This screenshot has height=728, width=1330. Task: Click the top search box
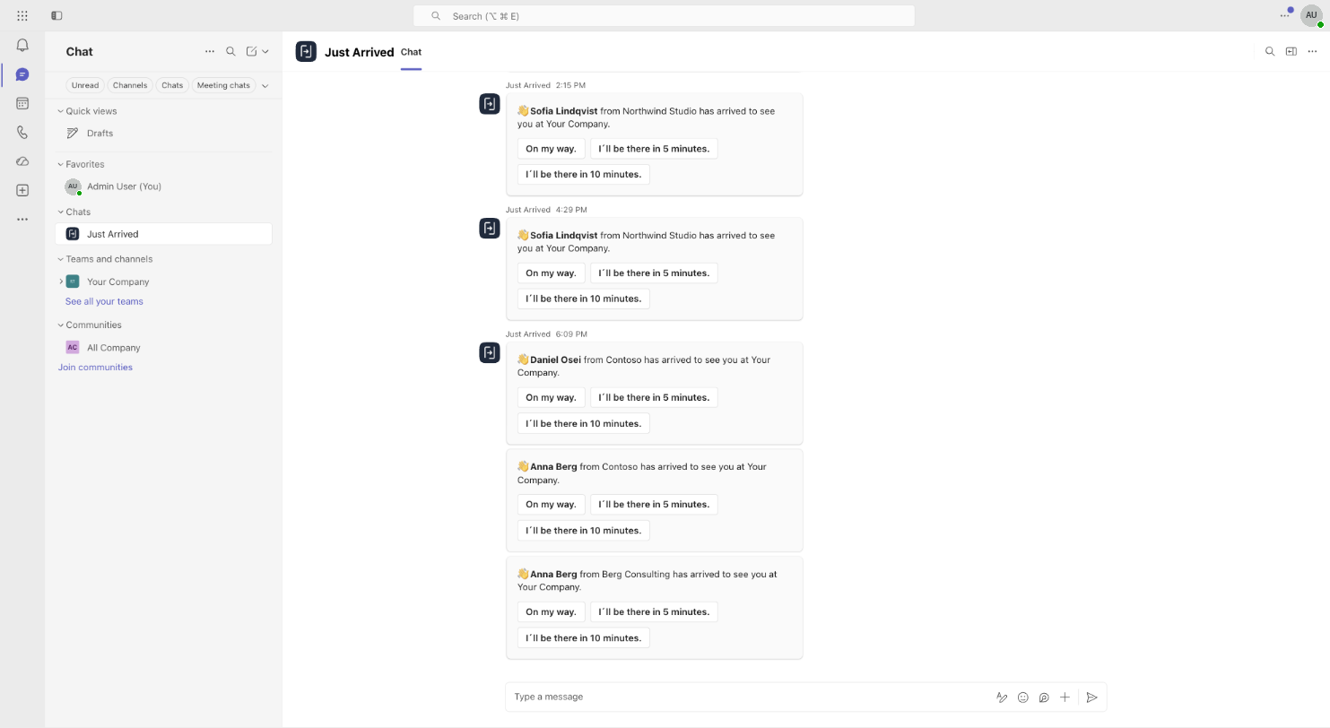point(664,16)
